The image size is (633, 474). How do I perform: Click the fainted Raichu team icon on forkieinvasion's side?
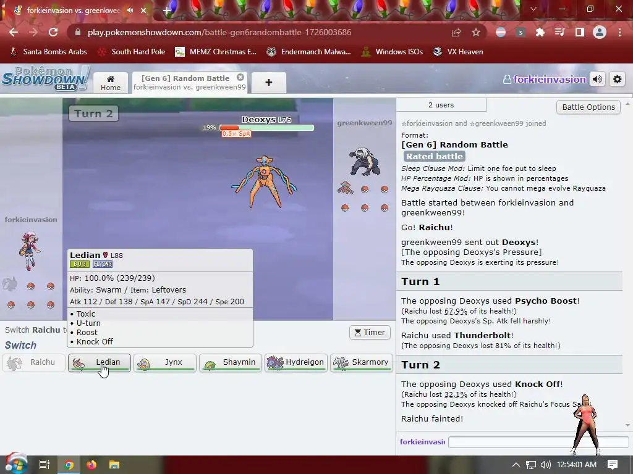click(x=10, y=284)
